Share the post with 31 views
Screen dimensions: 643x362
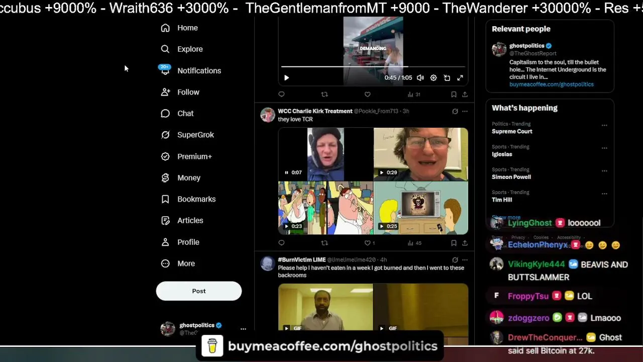pyautogui.click(x=465, y=94)
